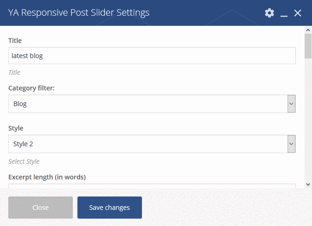Viewport: 312px width, 226px height.
Task: Expand the Style dropdown chevron arrow
Action: point(291,144)
